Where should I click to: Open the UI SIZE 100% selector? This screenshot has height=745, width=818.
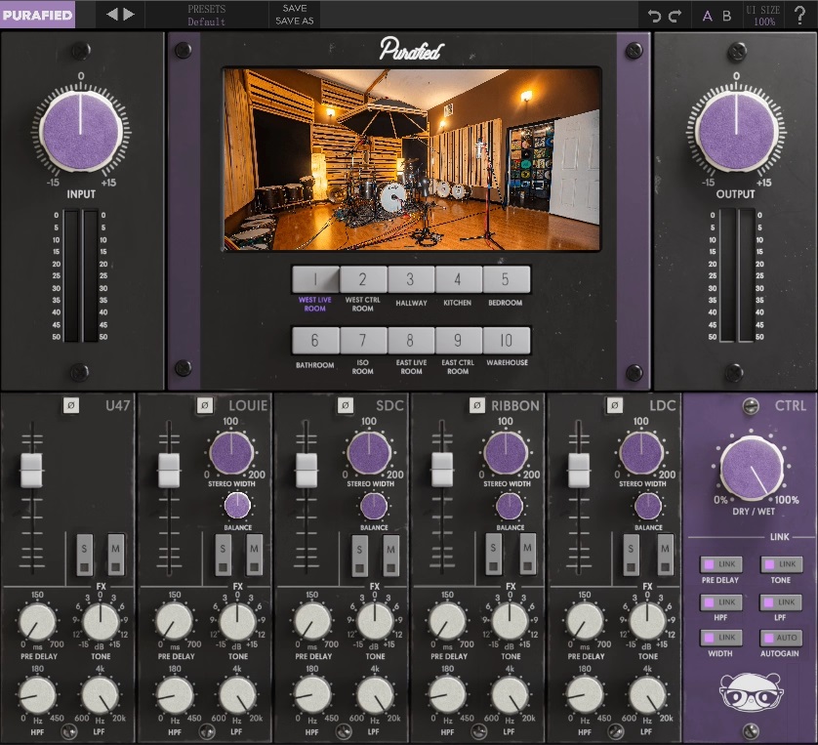(763, 15)
